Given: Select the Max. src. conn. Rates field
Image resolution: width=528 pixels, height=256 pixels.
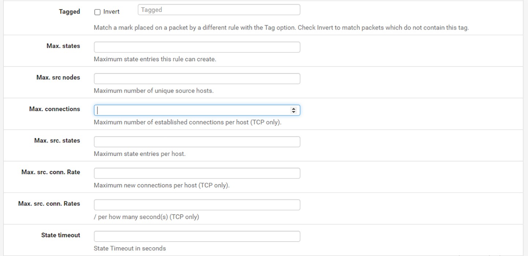Looking at the screenshot, I should (197, 205).
